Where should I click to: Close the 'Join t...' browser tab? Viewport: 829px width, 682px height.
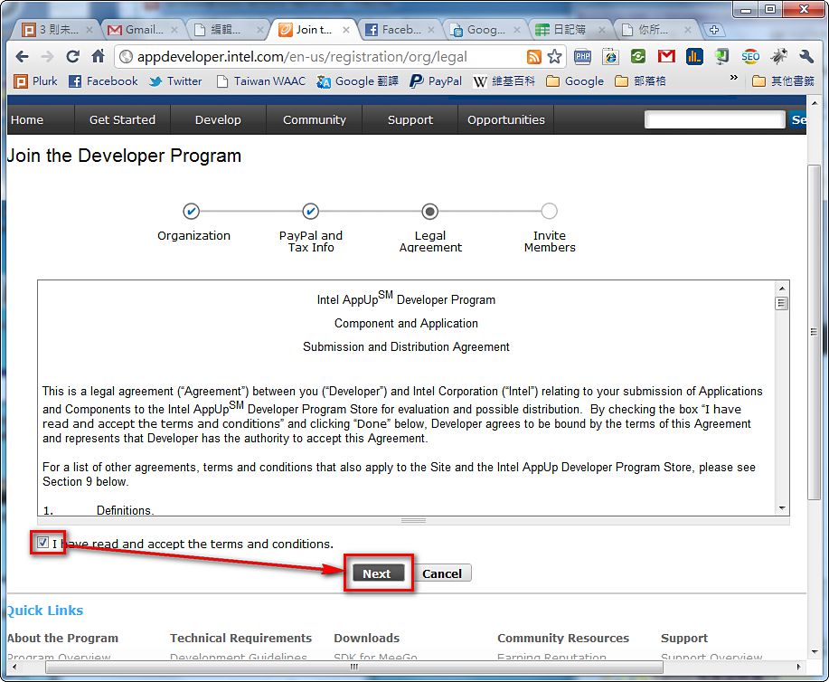pos(345,30)
